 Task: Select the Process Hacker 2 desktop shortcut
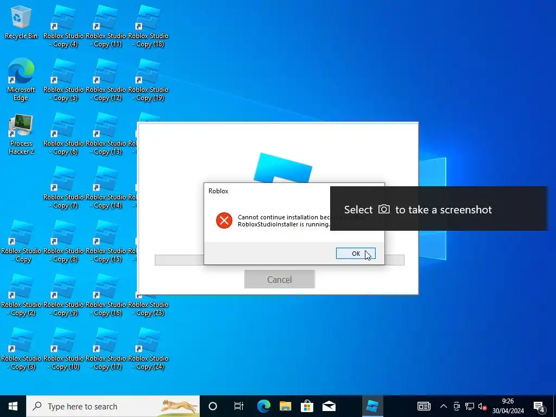coord(21,135)
